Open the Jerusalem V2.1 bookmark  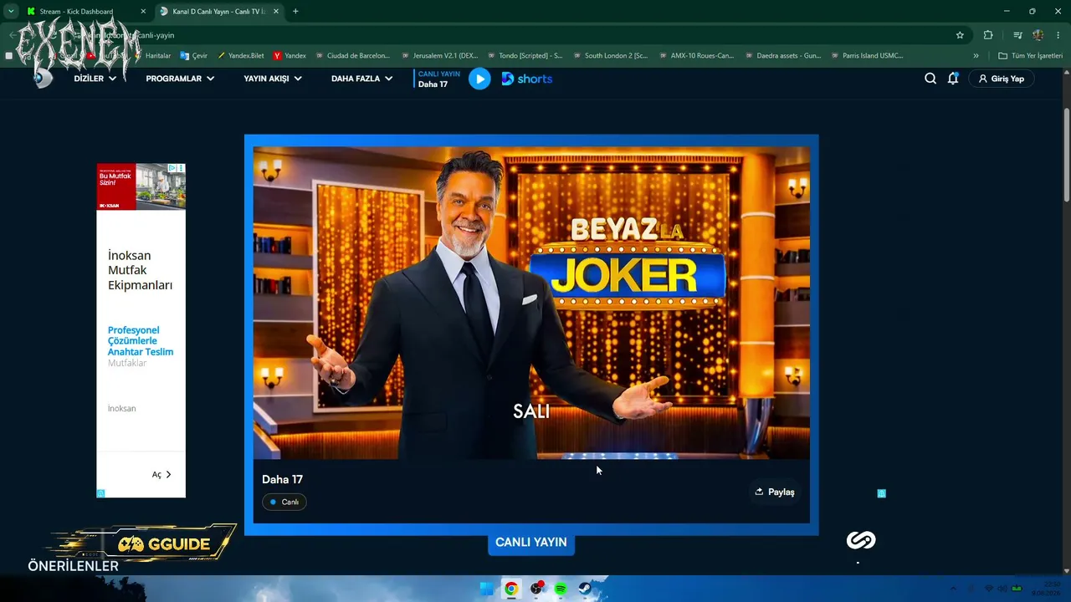[x=439, y=56]
